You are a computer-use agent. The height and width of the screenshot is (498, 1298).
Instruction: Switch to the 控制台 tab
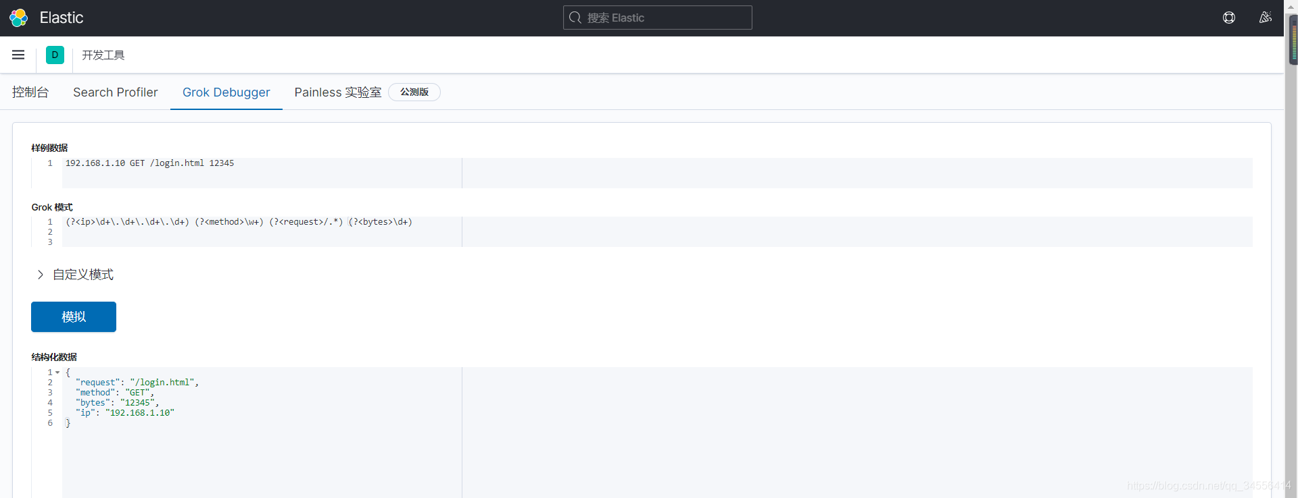click(x=30, y=92)
